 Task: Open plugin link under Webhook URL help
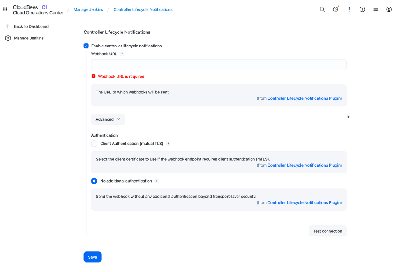[x=304, y=98]
